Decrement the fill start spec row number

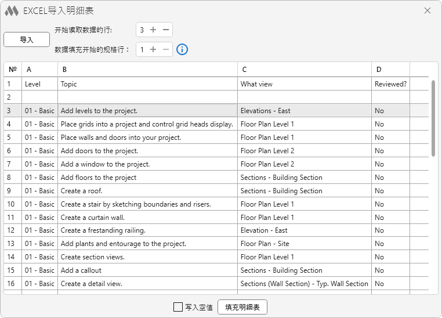tap(166, 49)
